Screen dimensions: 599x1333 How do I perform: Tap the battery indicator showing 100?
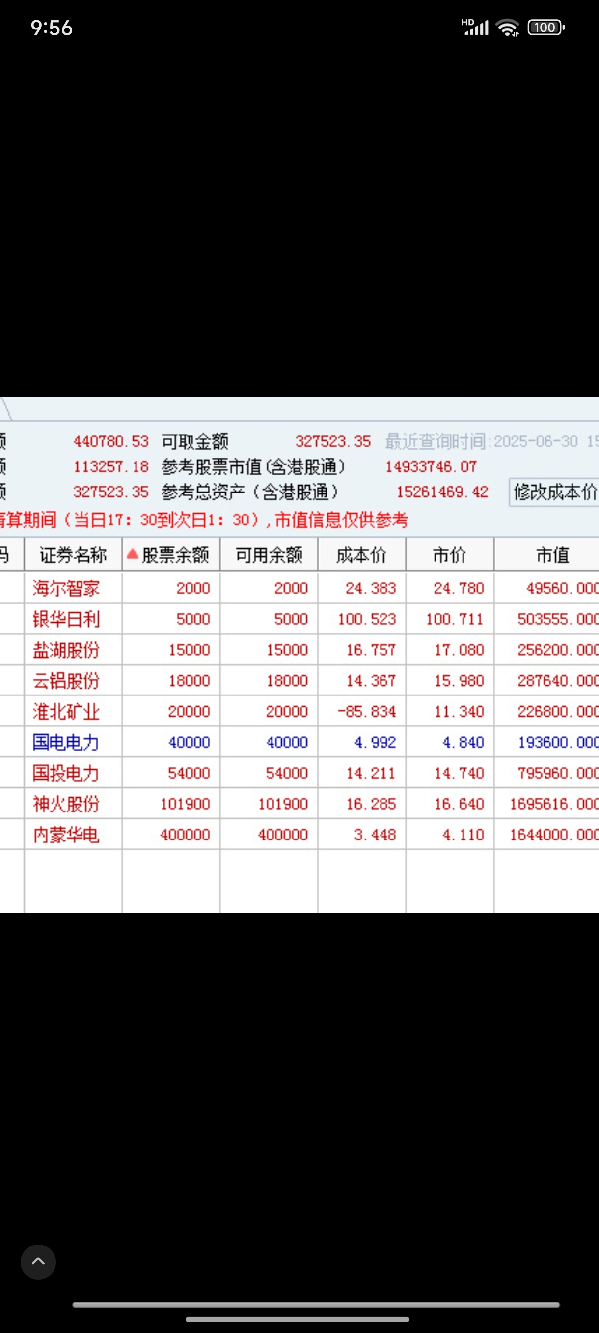546,28
